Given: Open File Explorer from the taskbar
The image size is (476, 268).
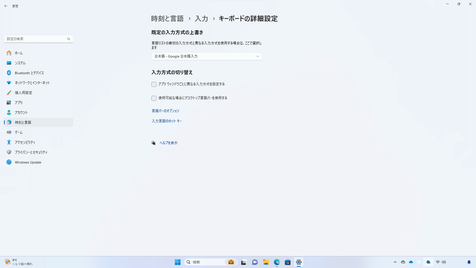Looking at the screenshot, I should click(266, 262).
